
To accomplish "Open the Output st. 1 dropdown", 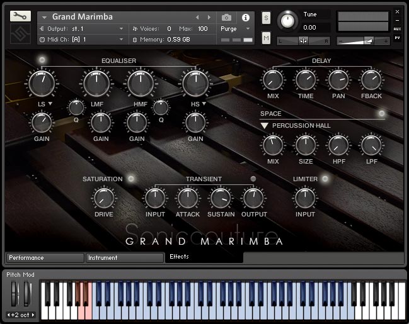I will point(121,29).
